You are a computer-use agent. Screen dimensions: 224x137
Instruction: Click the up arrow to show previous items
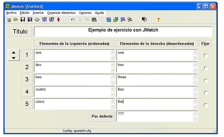pyautogui.click(x=14, y=52)
